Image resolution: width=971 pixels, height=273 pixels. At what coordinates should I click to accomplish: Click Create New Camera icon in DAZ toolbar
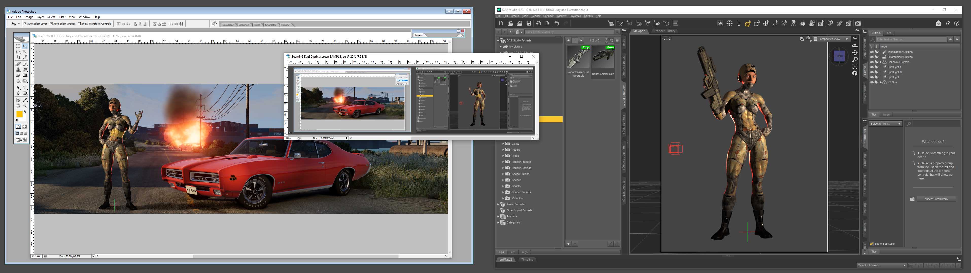[611, 23]
